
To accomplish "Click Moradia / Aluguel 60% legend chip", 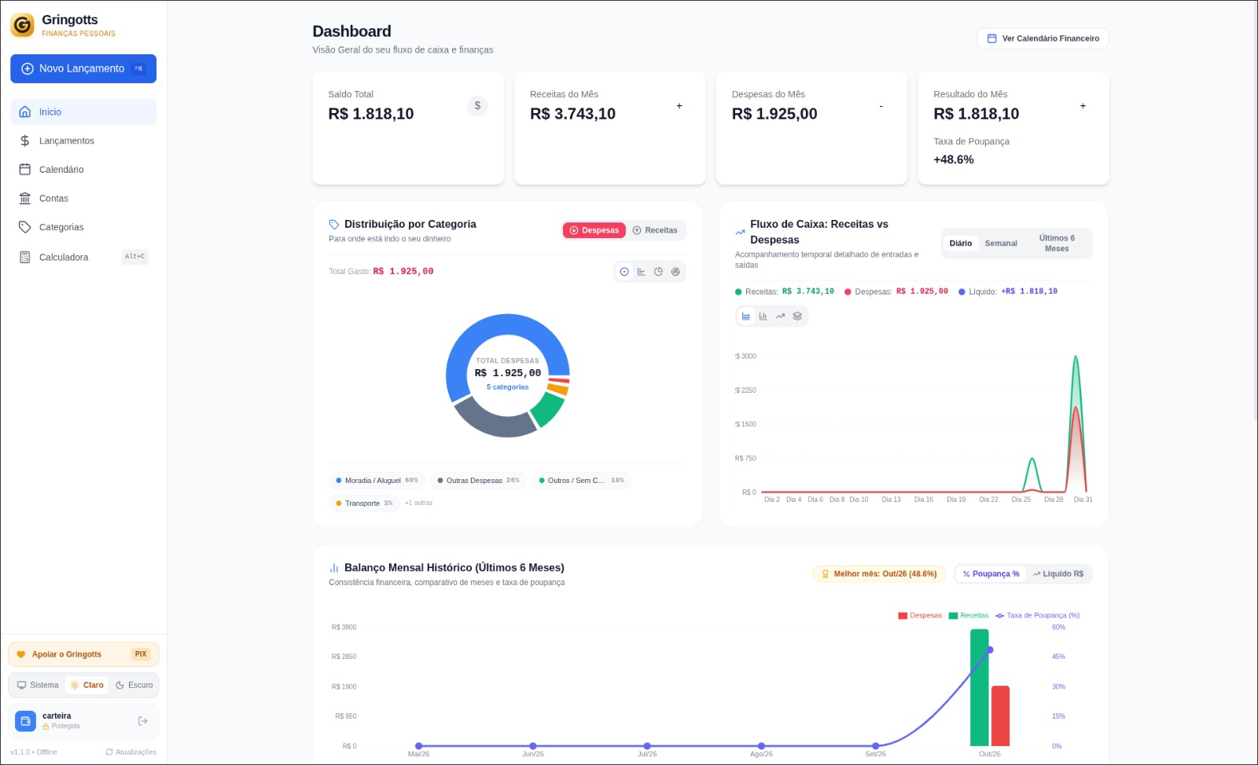I will 377,481.
